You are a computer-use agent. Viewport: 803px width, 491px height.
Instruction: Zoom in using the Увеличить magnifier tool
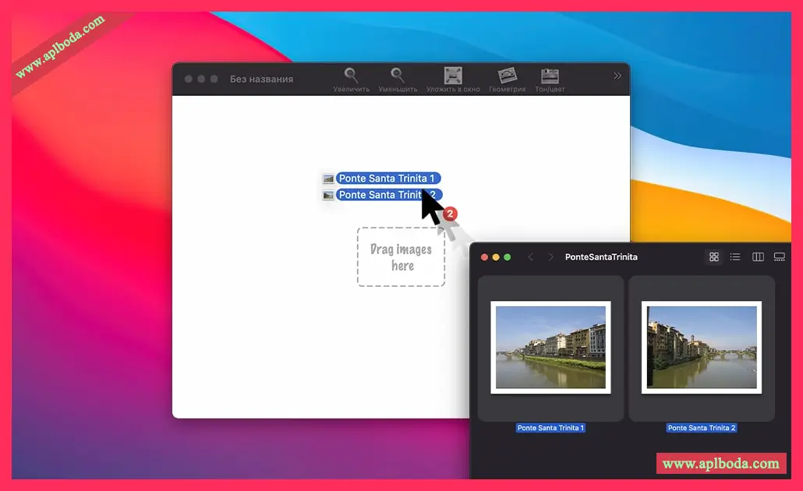click(x=351, y=79)
